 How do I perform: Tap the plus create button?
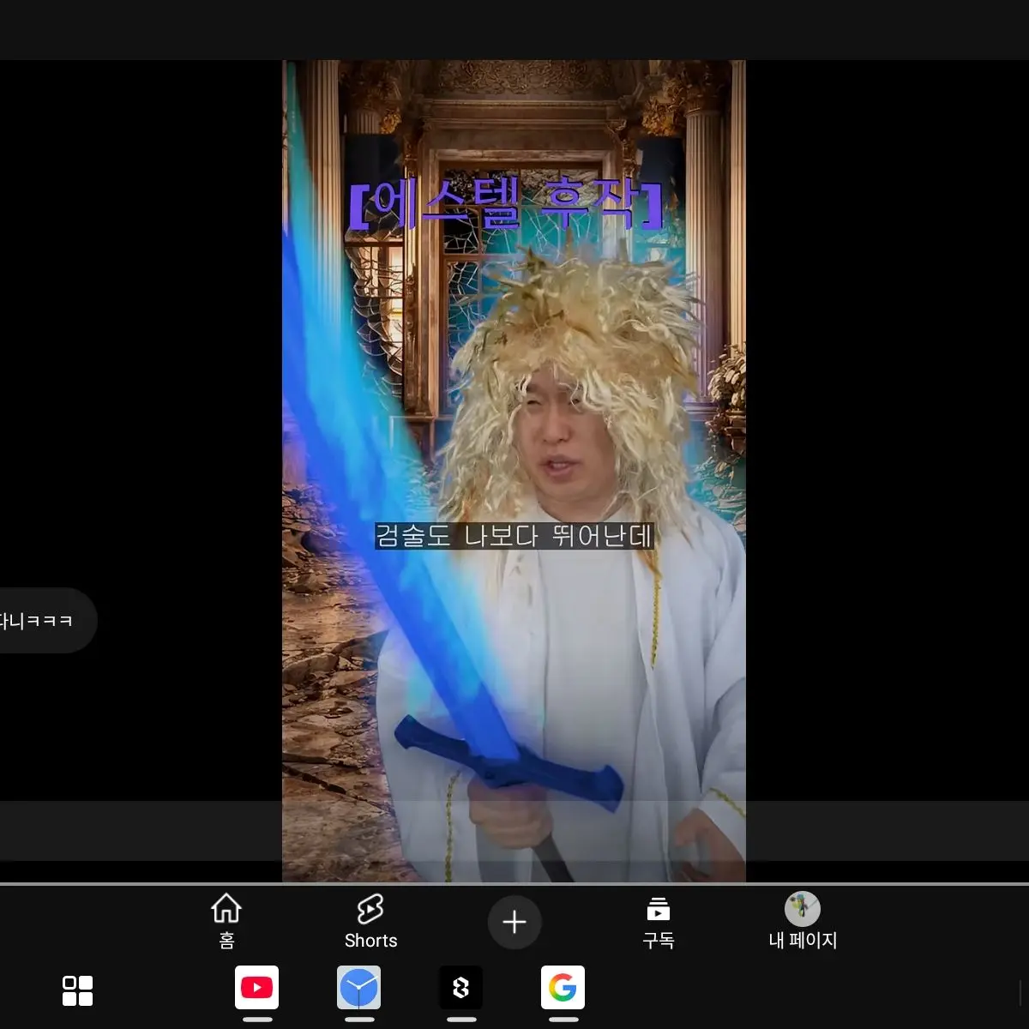click(514, 922)
